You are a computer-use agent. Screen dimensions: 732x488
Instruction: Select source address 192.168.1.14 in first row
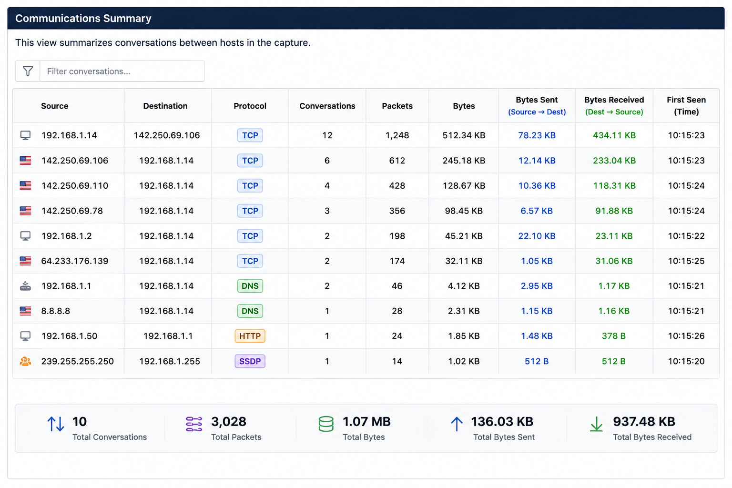point(69,135)
